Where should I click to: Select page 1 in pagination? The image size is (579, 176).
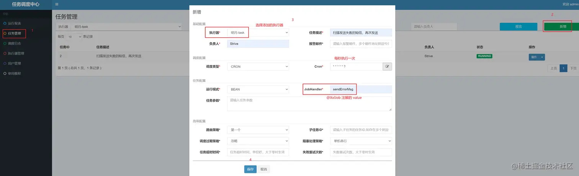tap(563, 68)
